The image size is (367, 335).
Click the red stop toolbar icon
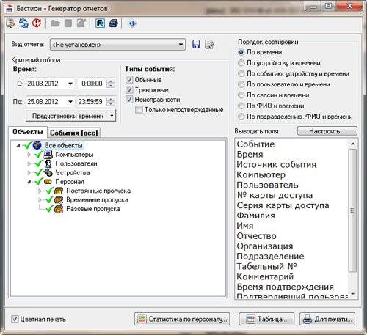click(37, 23)
